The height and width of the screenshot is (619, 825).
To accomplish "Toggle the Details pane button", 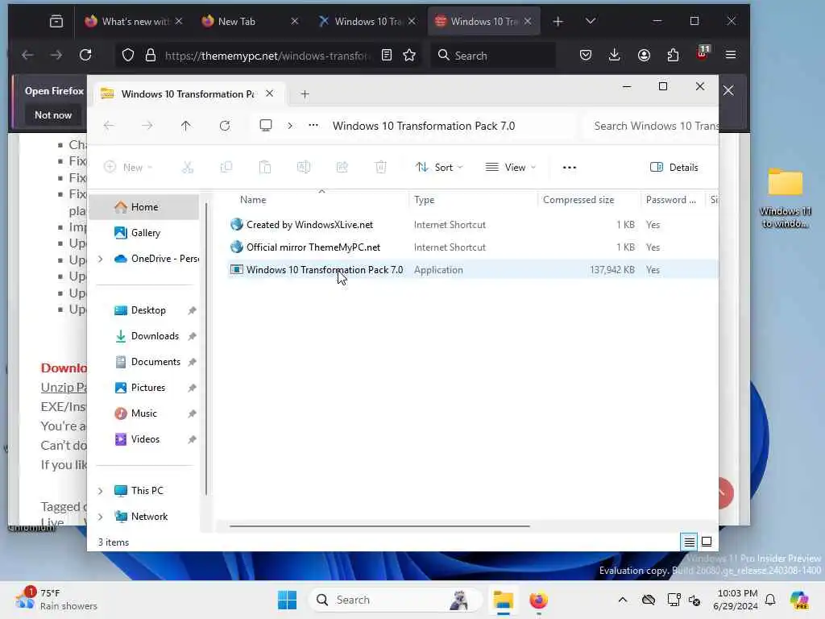I will click(x=674, y=168).
